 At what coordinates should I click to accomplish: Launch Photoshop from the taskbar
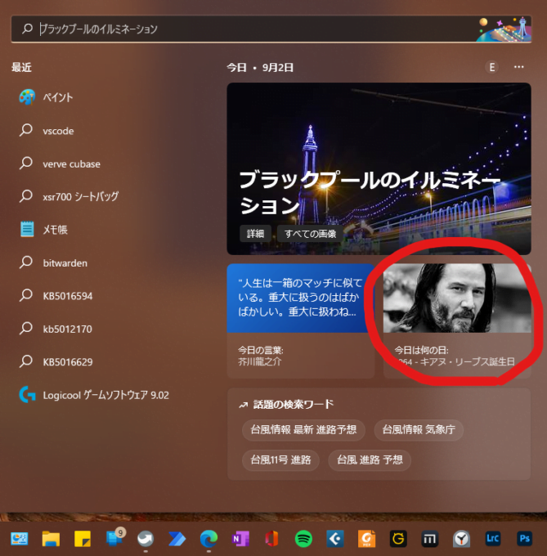[x=524, y=538]
